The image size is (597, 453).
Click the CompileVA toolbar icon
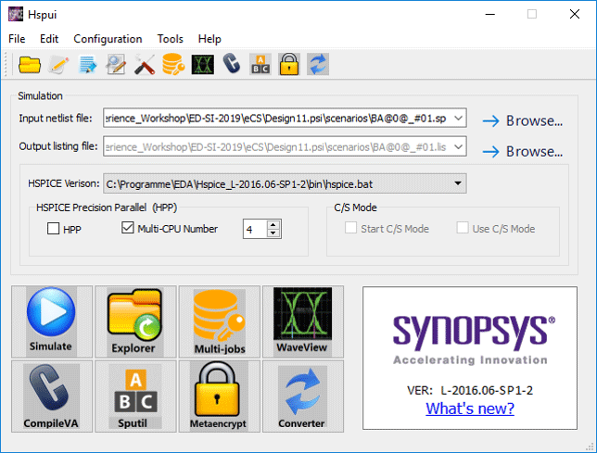pos(232,64)
